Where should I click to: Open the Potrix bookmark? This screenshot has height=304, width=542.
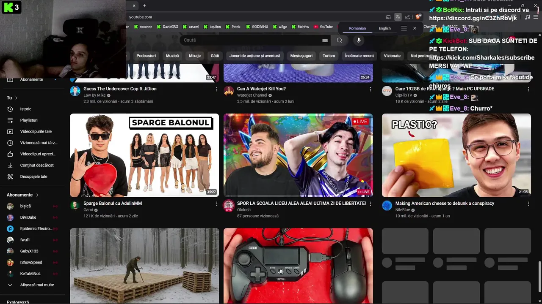click(233, 27)
